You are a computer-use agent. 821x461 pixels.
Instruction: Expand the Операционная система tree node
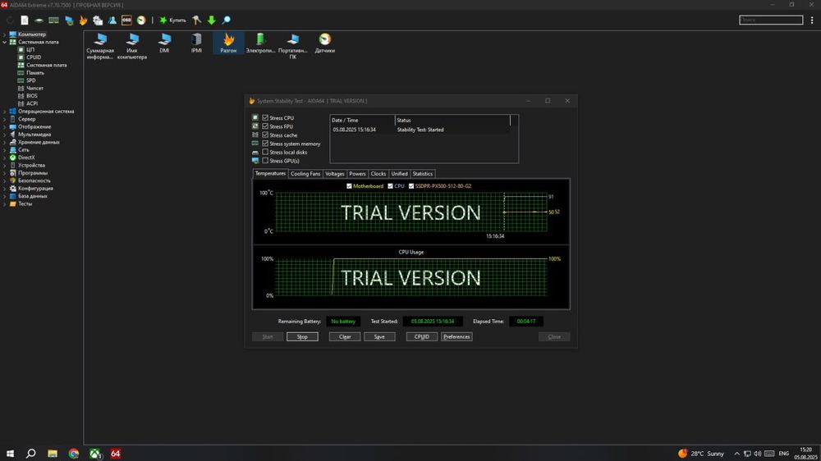coord(5,112)
